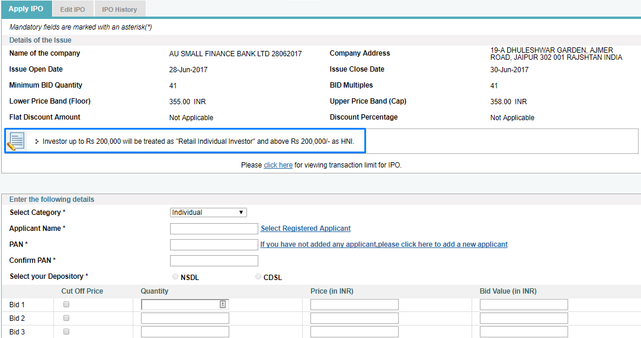Click the 'Enter the following details' heading
The width and height of the screenshot is (641, 338).
(x=52, y=199)
